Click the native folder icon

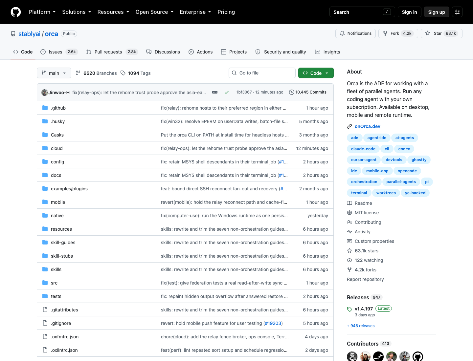coord(45,215)
